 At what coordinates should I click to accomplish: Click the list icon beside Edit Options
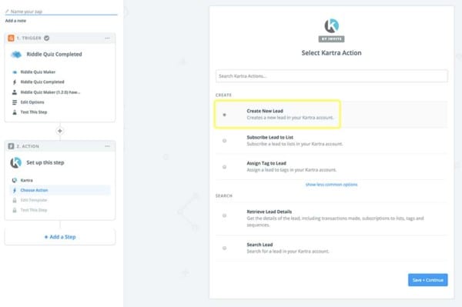[15, 102]
